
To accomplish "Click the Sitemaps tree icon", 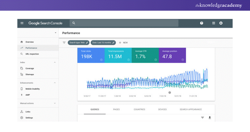I will tap(22, 75).
